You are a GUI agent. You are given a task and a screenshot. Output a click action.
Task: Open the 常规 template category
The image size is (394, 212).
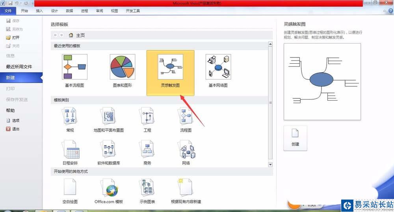click(x=70, y=116)
